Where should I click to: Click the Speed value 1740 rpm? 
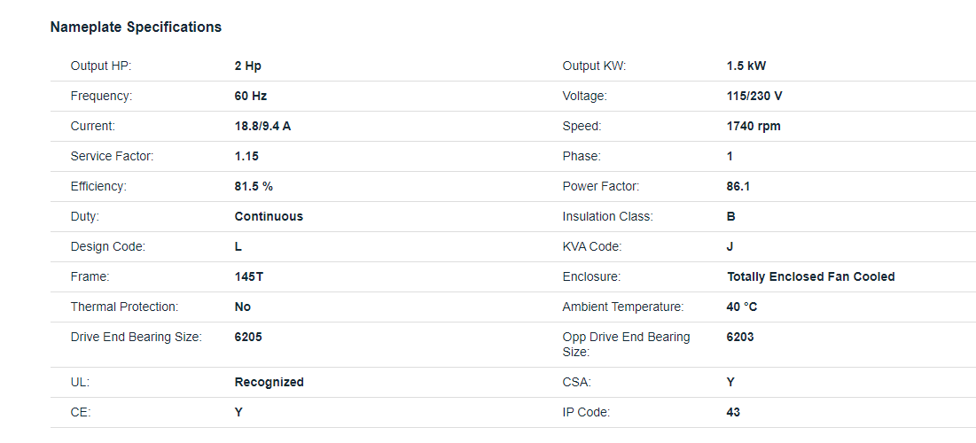(x=753, y=127)
